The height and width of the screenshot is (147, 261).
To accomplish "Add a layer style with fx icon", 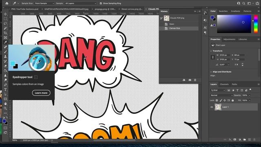I will [230, 140].
